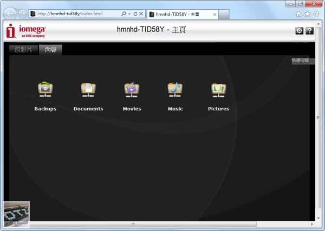This screenshot has width=325, height=231.
Task: Refresh the page with the reload icon
Action: click(135, 14)
